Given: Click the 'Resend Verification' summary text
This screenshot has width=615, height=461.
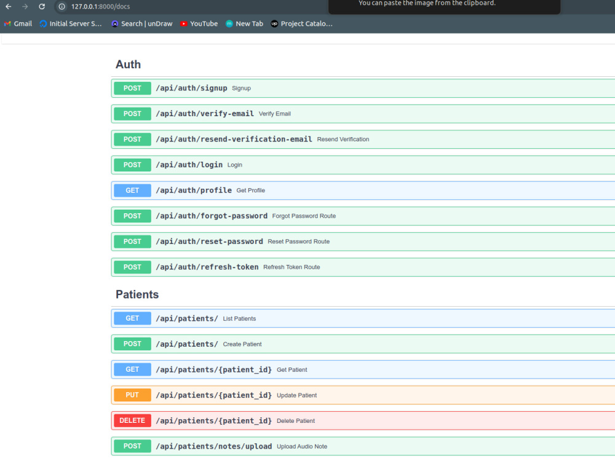Looking at the screenshot, I should click(343, 139).
